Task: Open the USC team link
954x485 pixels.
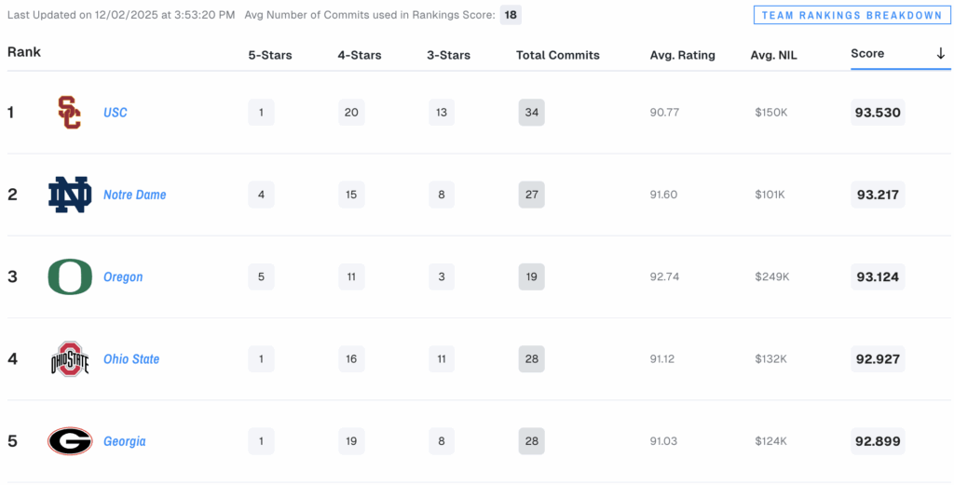Action: pos(116,113)
